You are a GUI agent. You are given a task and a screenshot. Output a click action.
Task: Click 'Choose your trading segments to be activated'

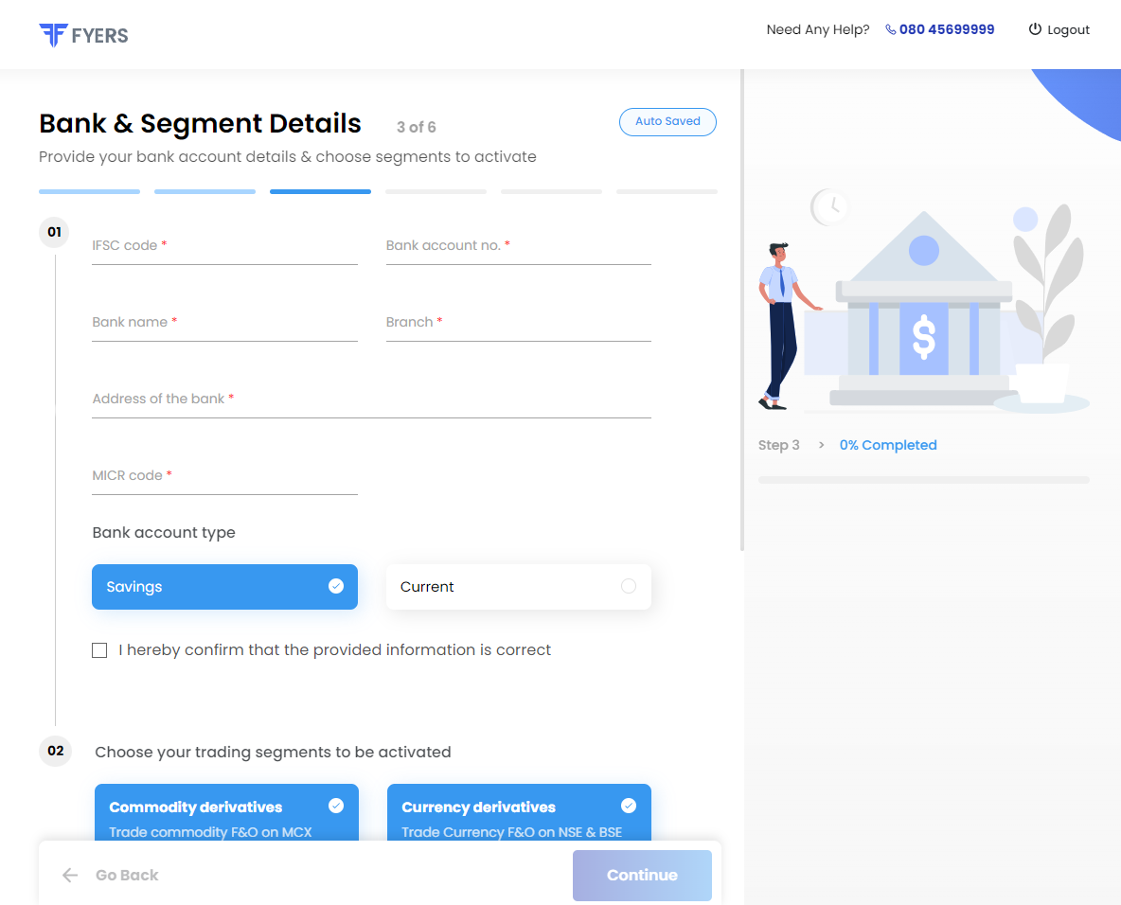(x=273, y=752)
